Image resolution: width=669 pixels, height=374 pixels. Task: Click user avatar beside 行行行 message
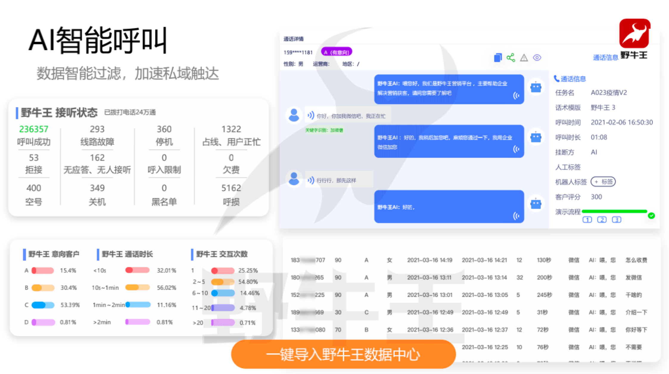[294, 179]
